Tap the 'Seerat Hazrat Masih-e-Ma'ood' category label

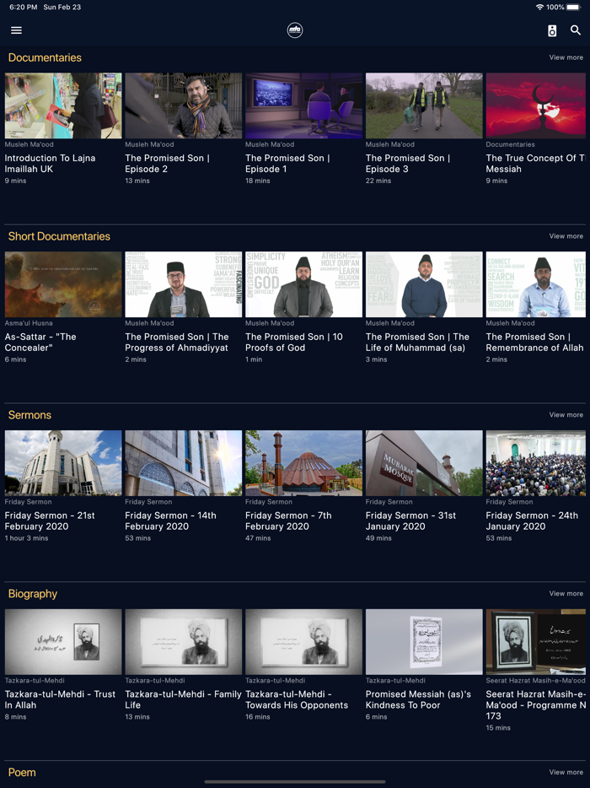[x=535, y=681]
